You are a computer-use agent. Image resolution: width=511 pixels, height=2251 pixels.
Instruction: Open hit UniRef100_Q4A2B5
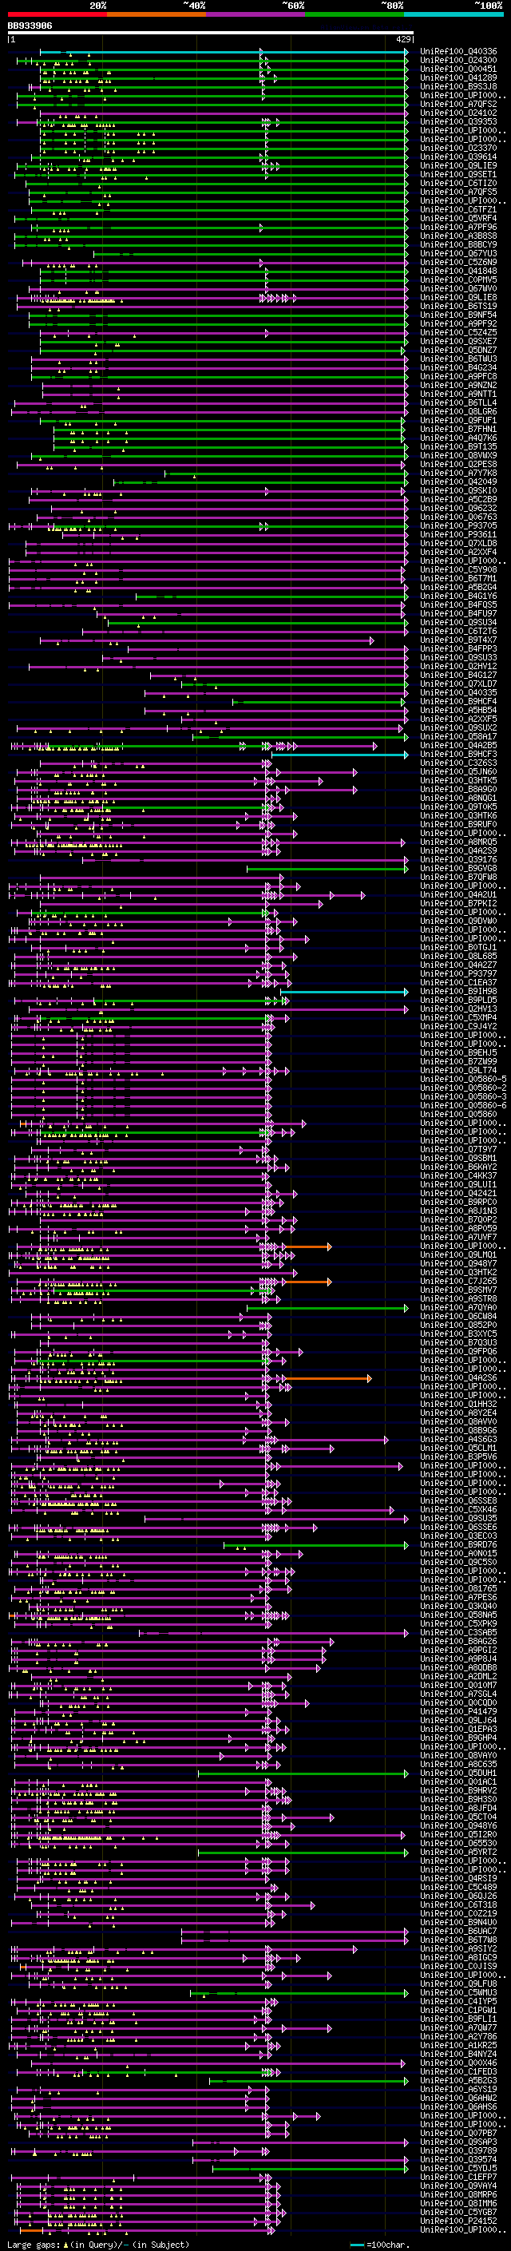458,745
